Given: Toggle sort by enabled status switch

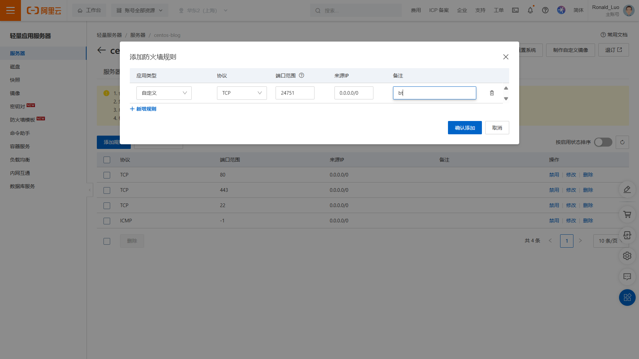Looking at the screenshot, I should tap(603, 142).
